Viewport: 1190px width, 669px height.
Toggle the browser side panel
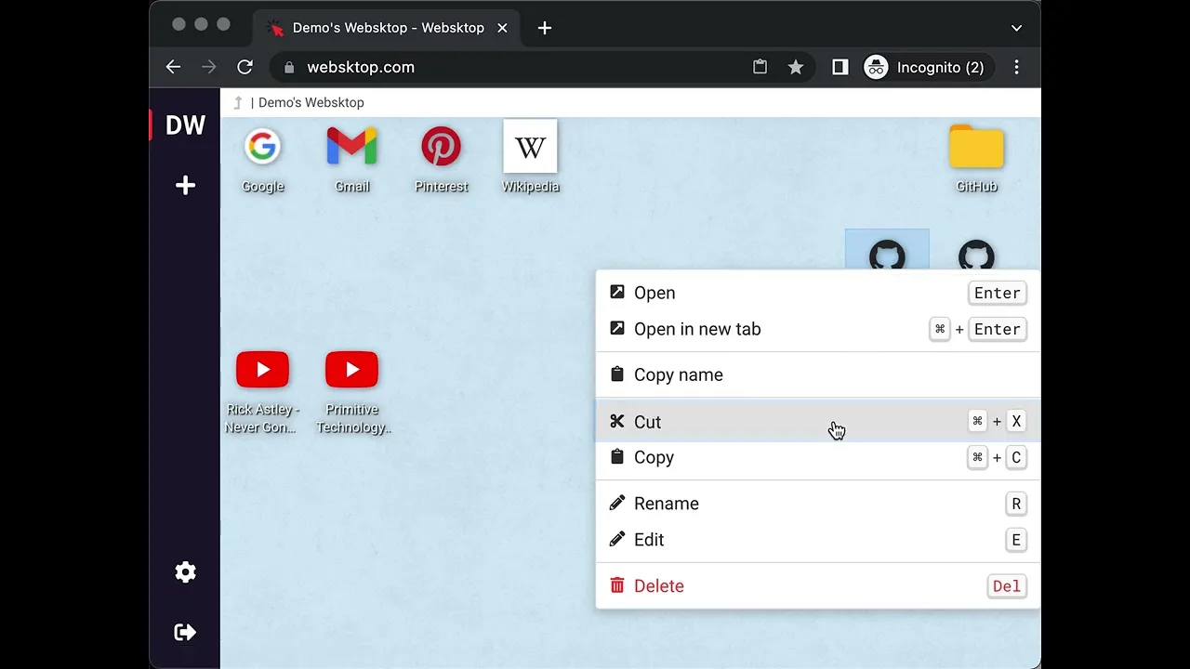pos(840,67)
